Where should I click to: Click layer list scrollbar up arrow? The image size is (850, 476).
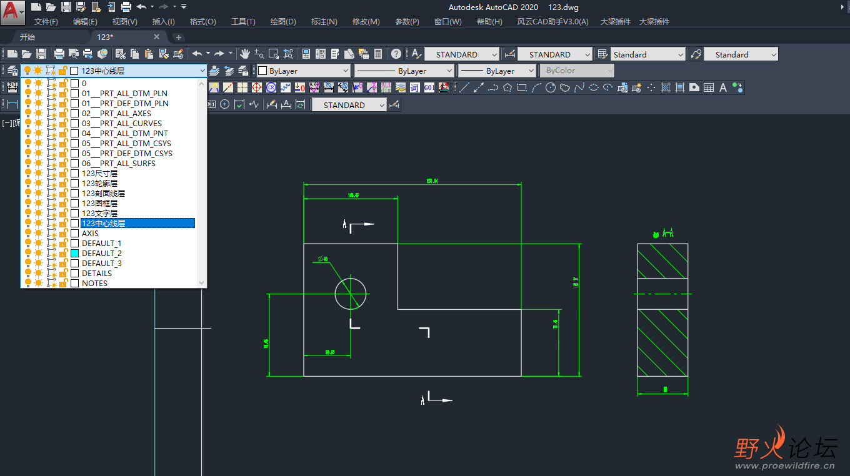pos(201,83)
